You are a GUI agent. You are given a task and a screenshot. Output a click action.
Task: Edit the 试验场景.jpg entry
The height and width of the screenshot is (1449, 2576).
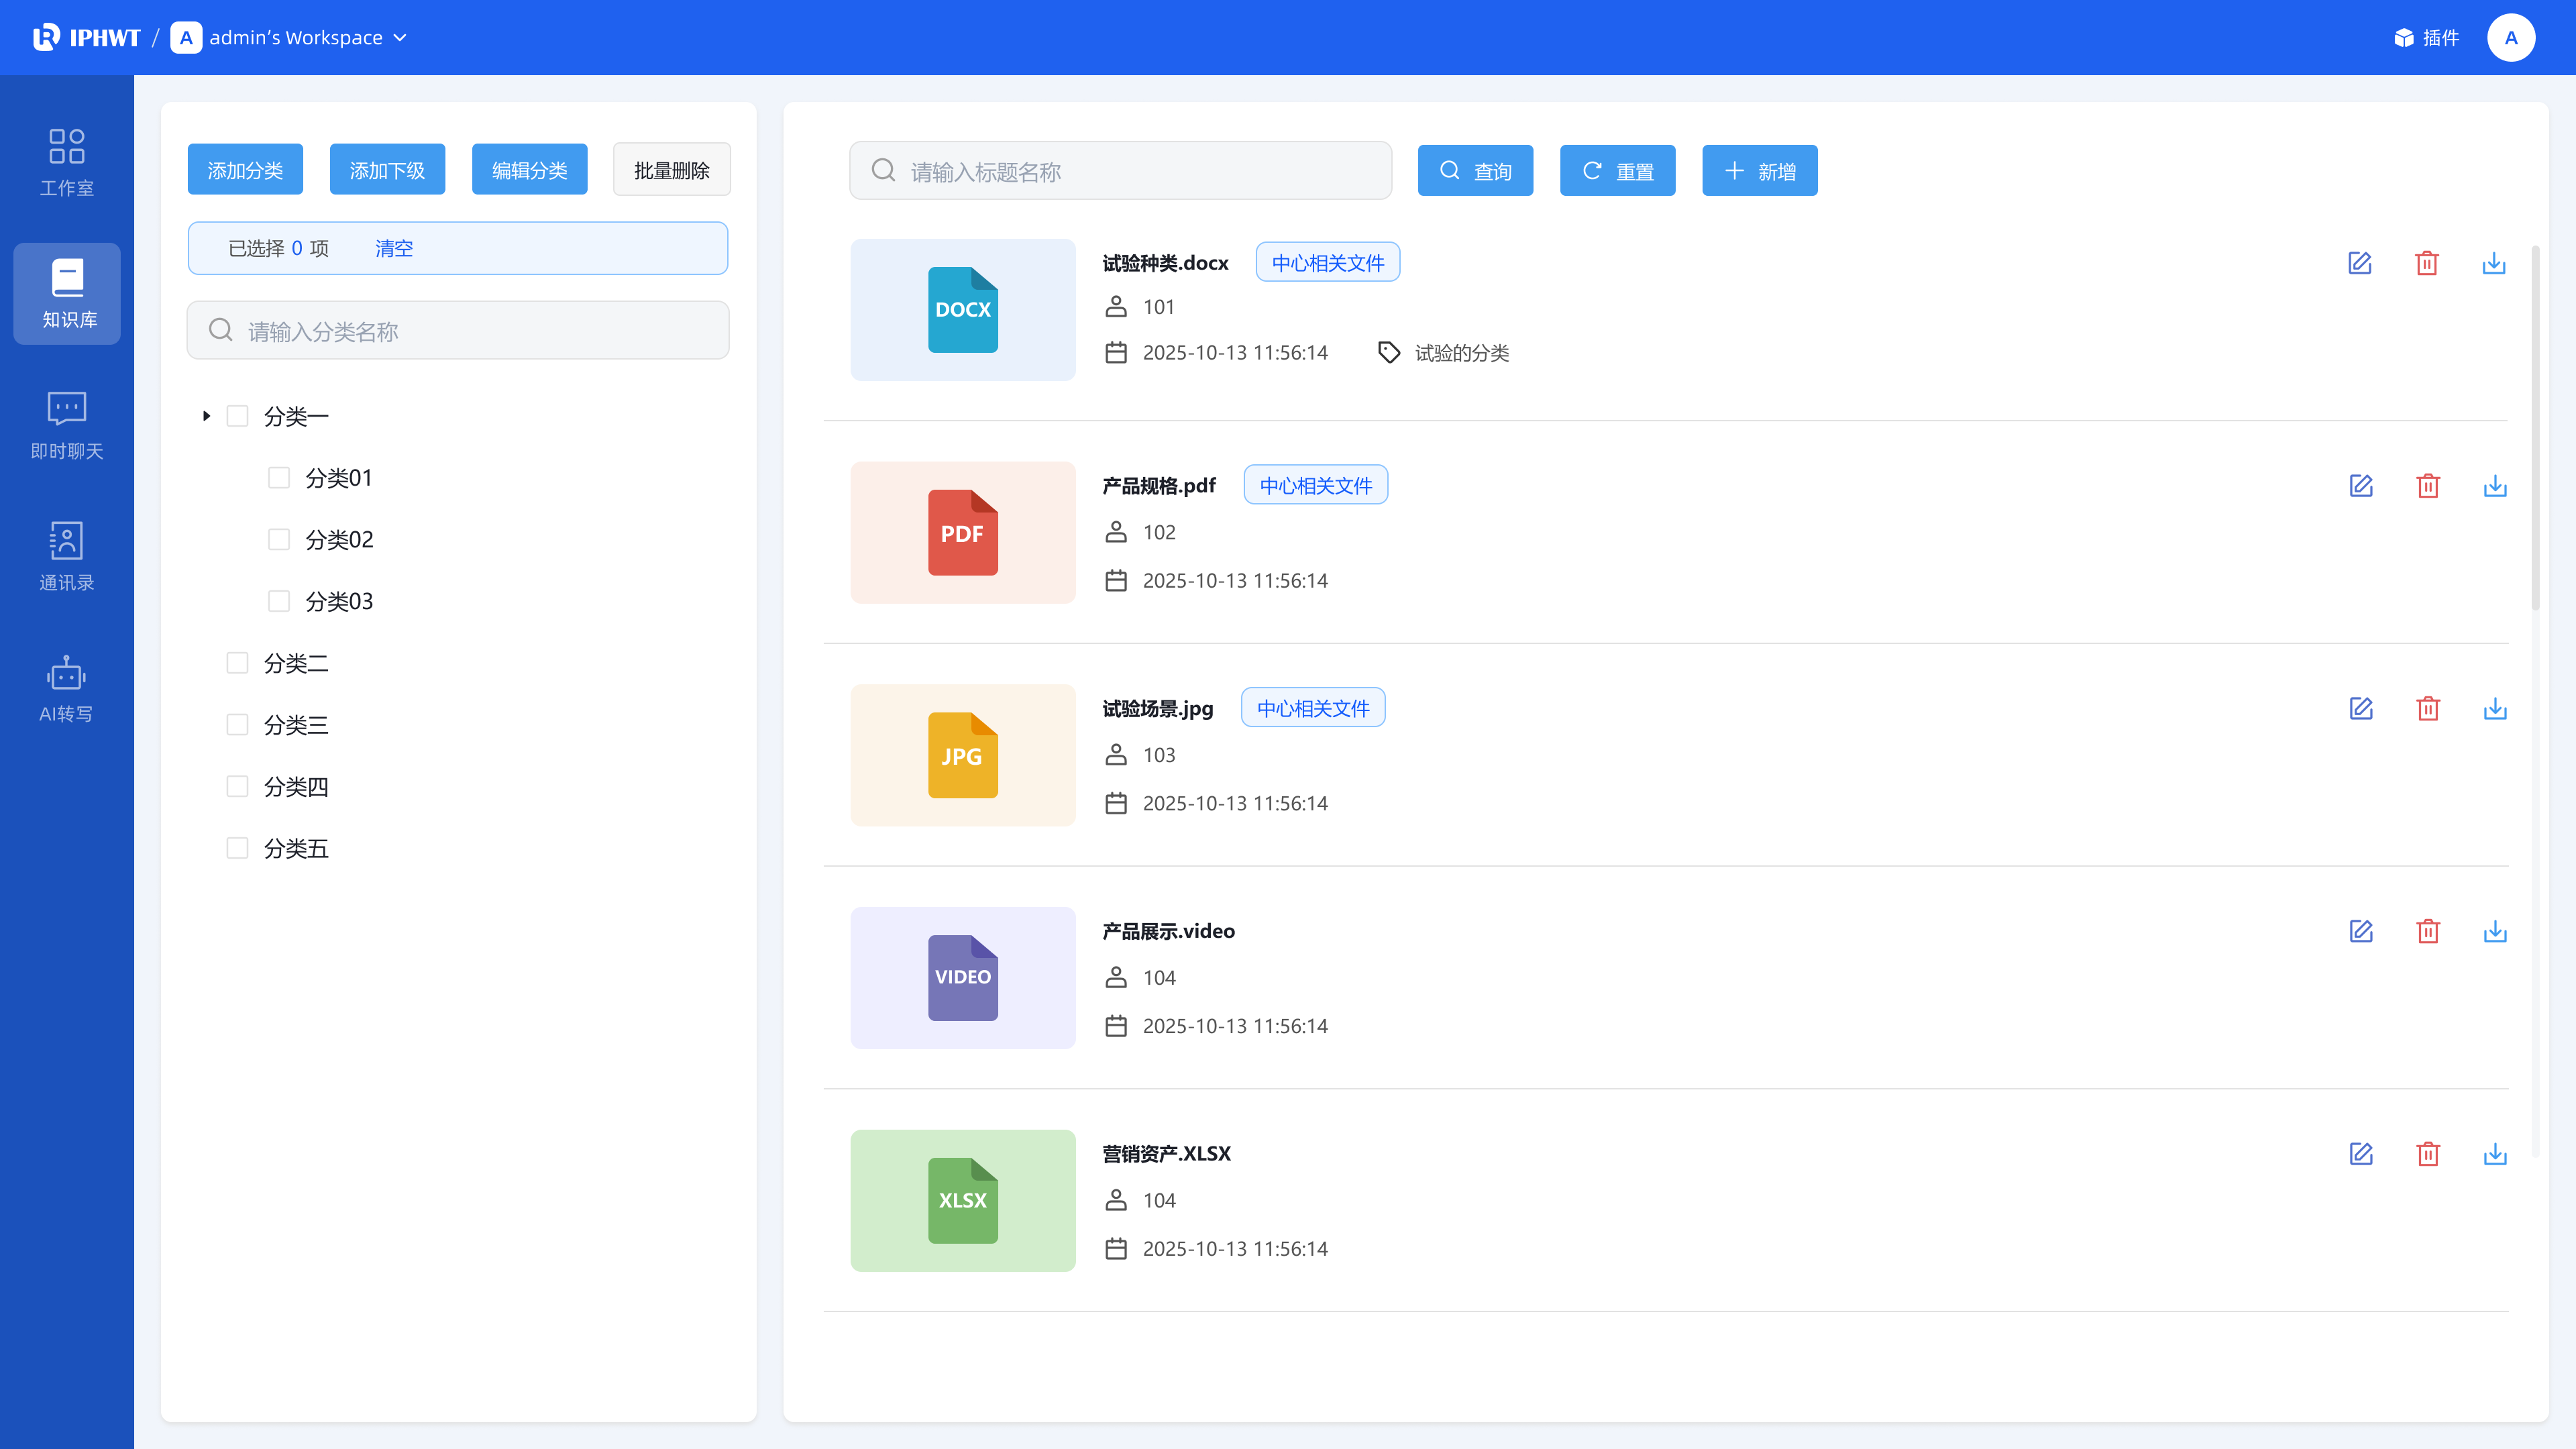tap(2361, 709)
